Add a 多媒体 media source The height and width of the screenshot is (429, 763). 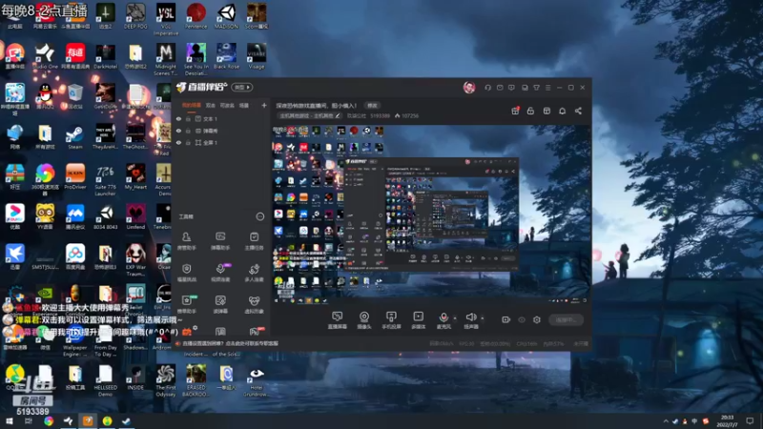coord(418,320)
